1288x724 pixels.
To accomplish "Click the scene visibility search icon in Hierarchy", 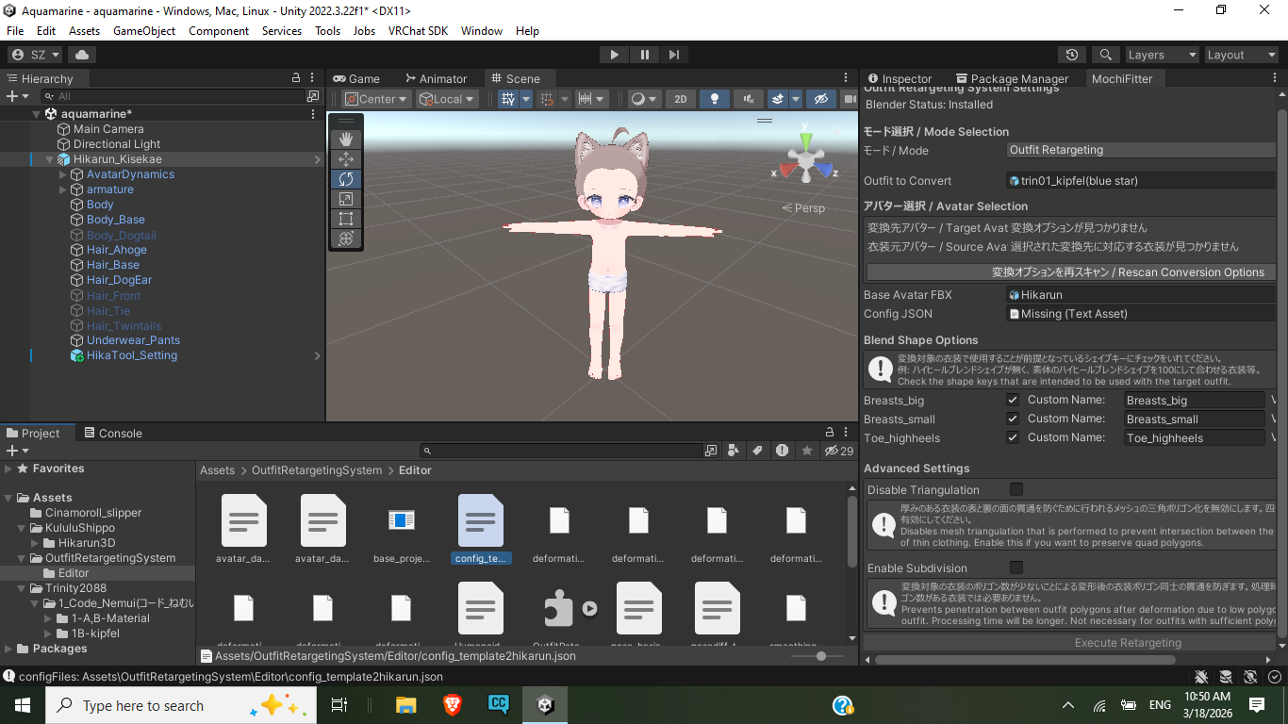I will coord(313,96).
